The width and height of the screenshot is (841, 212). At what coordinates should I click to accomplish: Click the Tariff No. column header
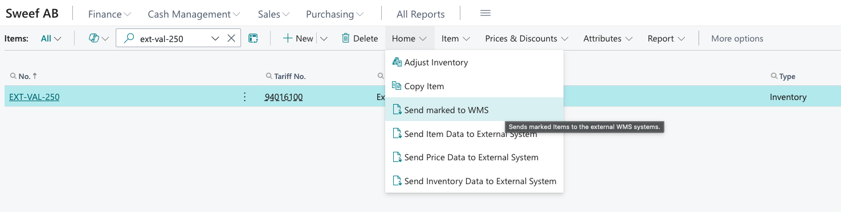pos(290,76)
